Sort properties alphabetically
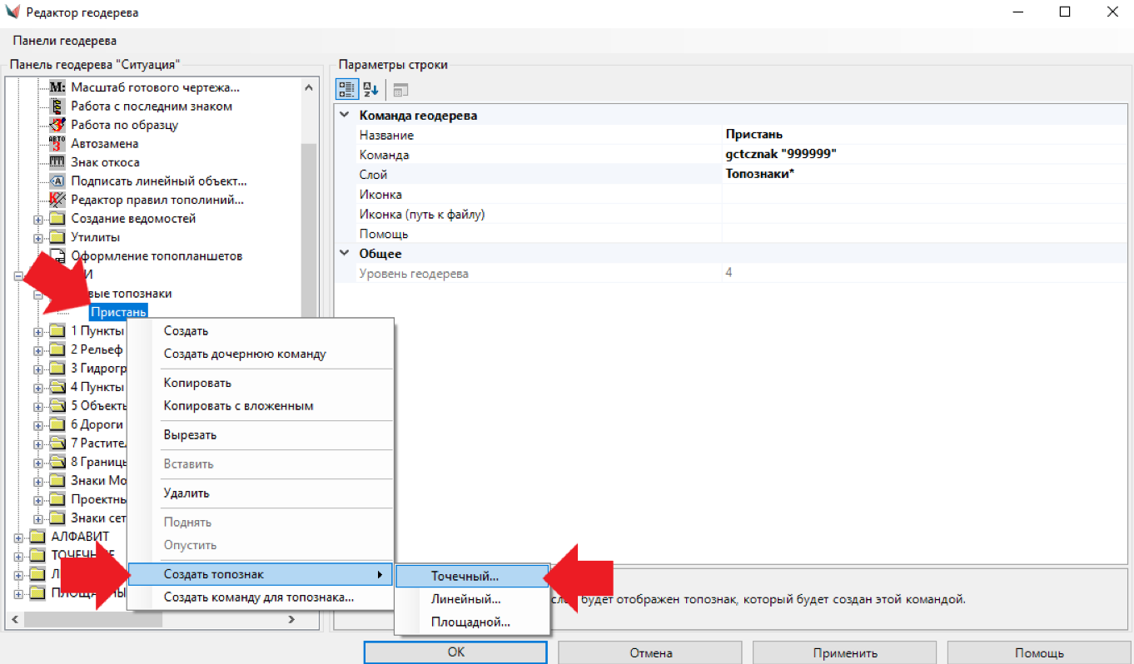Screen dimensions: 1134x664 click(371, 90)
